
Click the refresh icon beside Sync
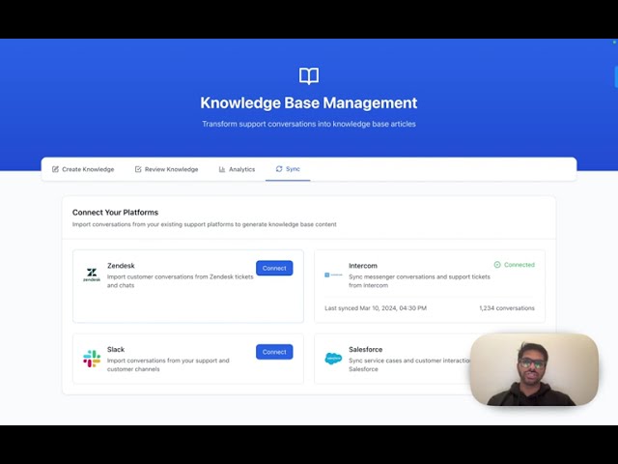click(279, 169)
